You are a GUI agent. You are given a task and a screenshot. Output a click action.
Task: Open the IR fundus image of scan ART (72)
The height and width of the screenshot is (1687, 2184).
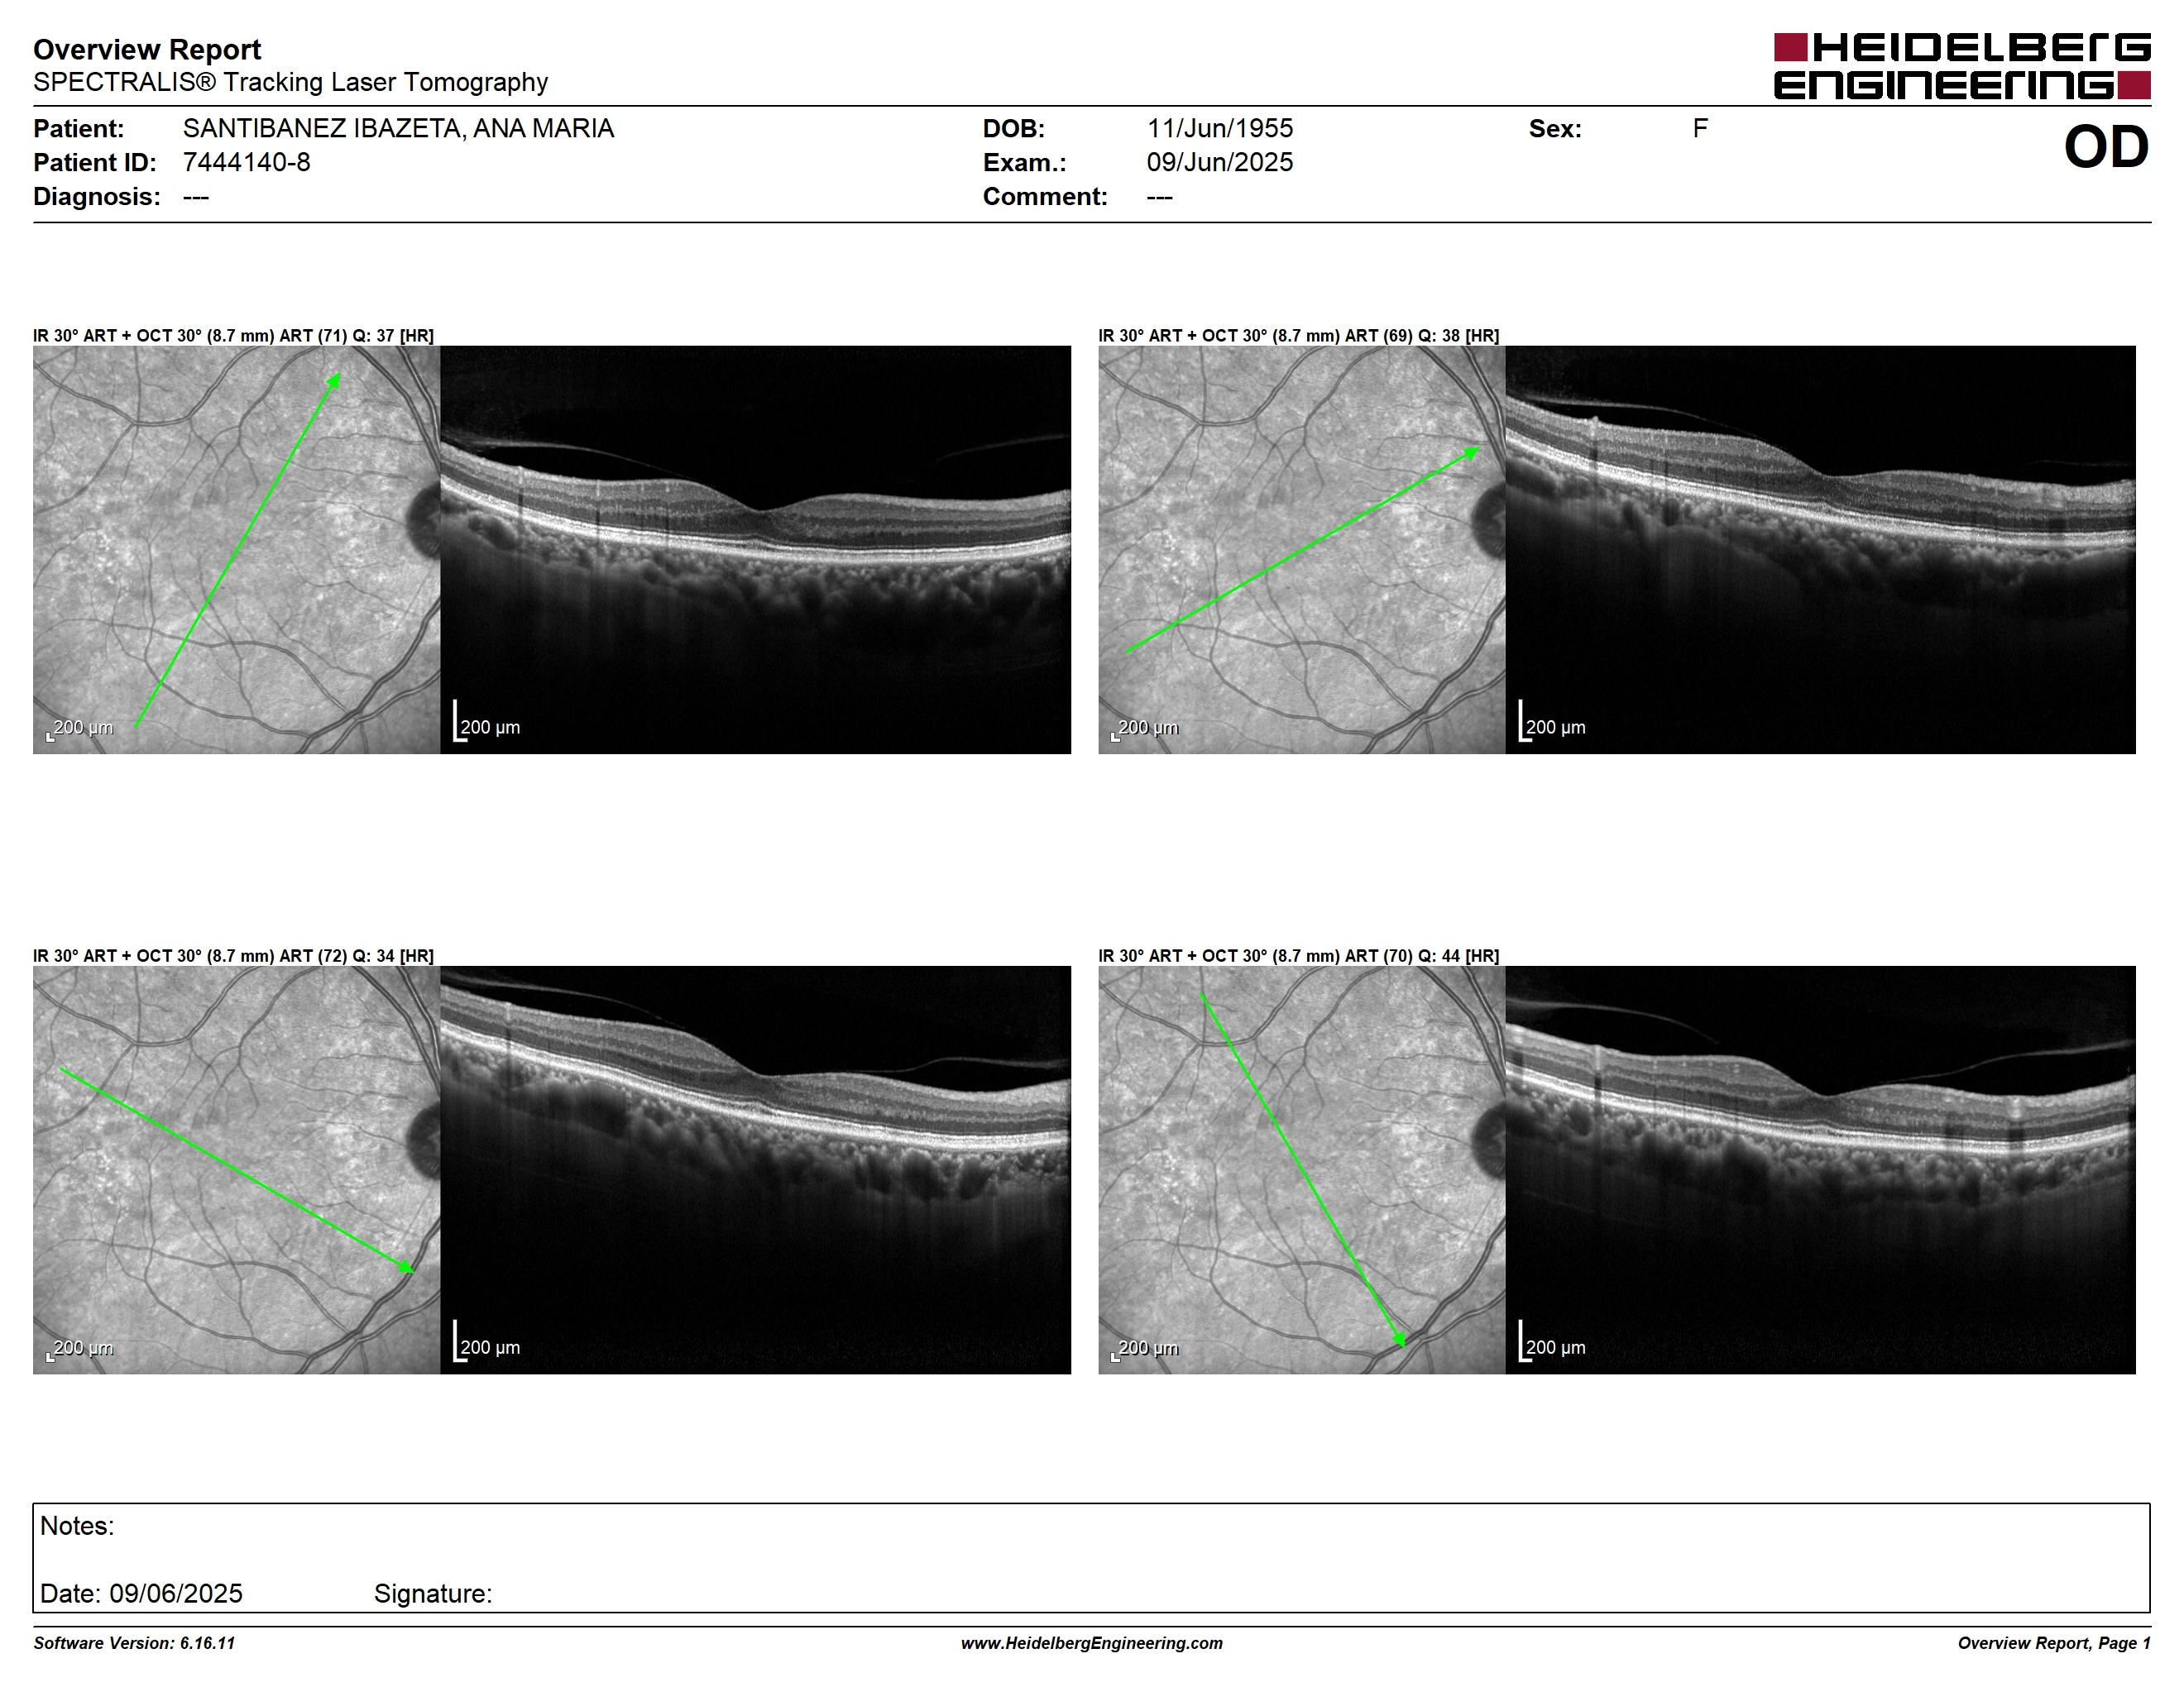[x=236, y=1169]
